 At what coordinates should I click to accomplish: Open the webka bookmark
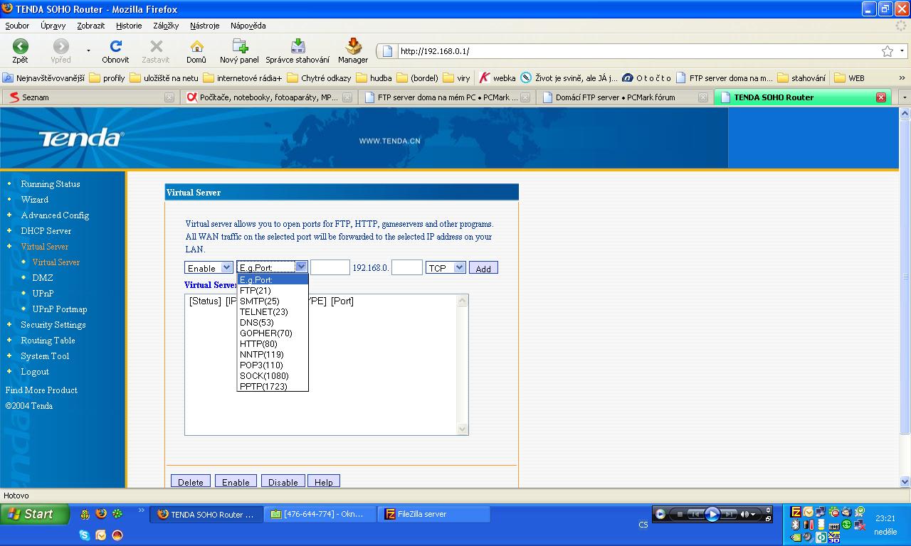pyautogui.click(x=497, y=78)
